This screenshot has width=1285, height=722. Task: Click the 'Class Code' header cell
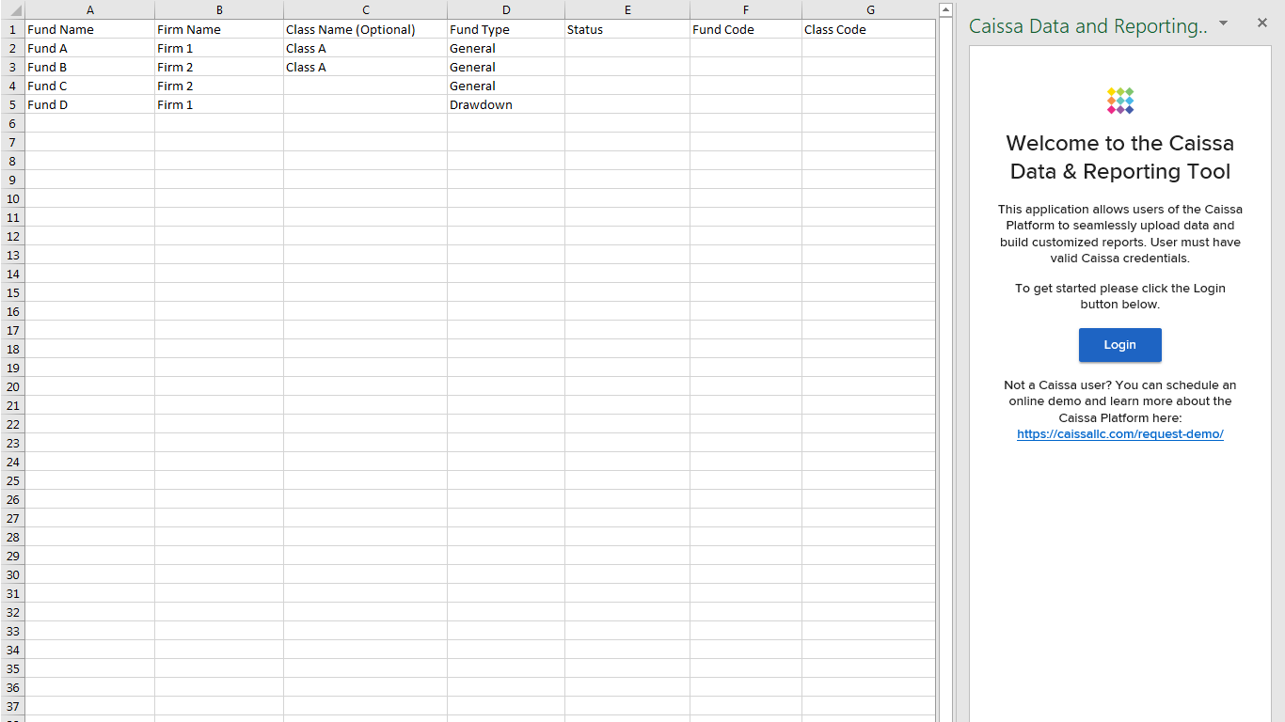[869, 29]
